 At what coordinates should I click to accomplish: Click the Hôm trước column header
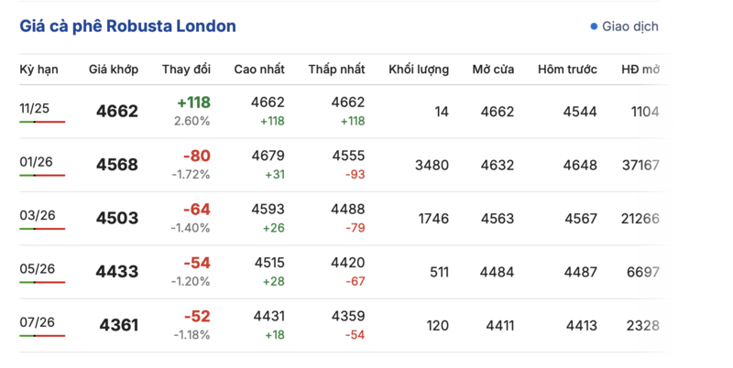[x=567, y=70]
